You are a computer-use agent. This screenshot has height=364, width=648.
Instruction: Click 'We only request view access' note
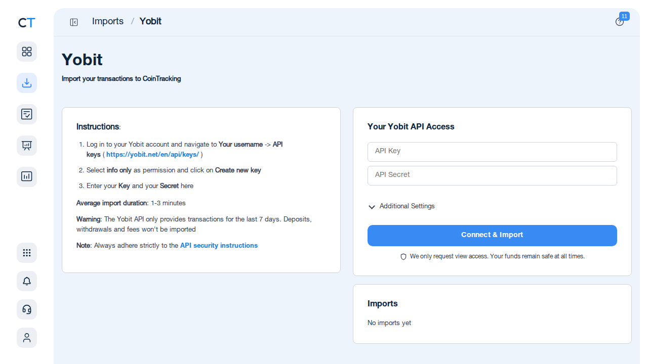pos(497,256)
